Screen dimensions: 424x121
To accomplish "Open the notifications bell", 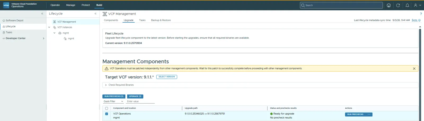I will coord(407,5).
